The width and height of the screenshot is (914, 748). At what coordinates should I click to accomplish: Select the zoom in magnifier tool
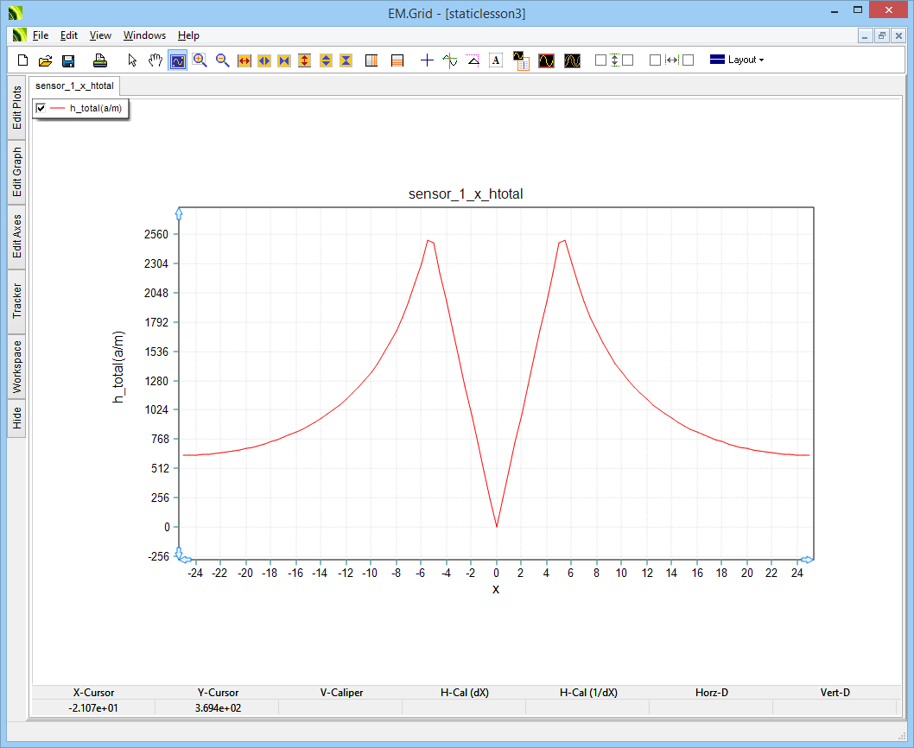coord(200,60)
